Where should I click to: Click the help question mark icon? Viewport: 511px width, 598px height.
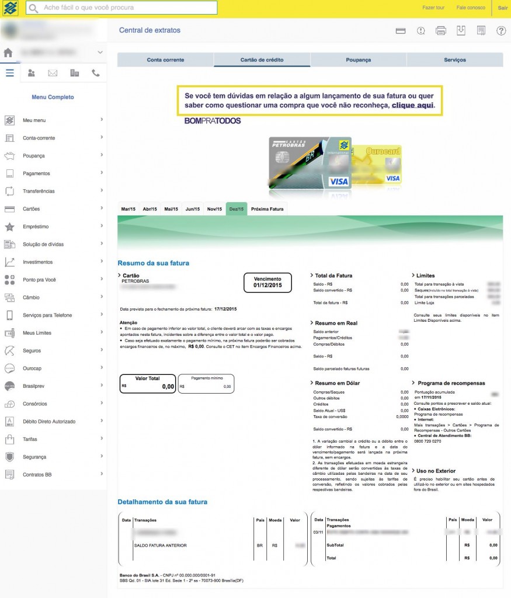[x=501, y=30]
